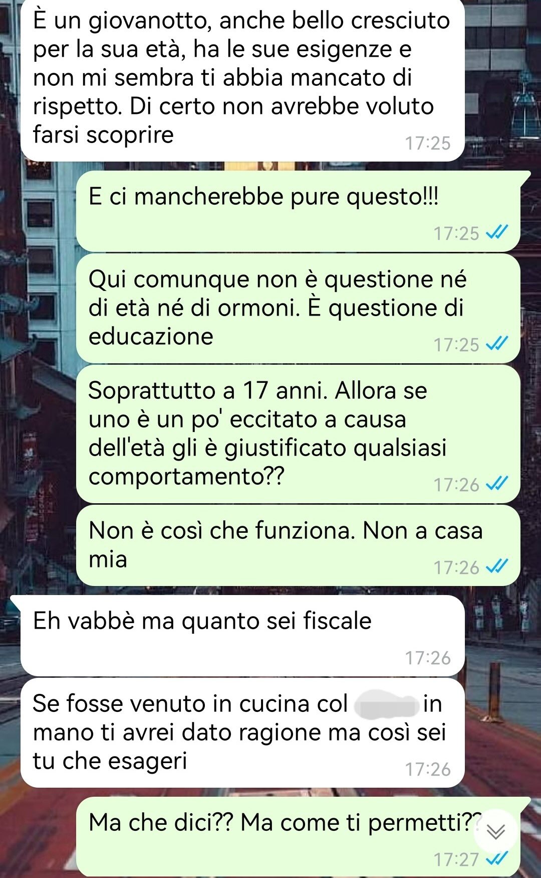Tap read ticks on 'E ci mancherebbe pure questo!!!'
The height and width of the screenshot is (878, 541).
coord(497,233)
